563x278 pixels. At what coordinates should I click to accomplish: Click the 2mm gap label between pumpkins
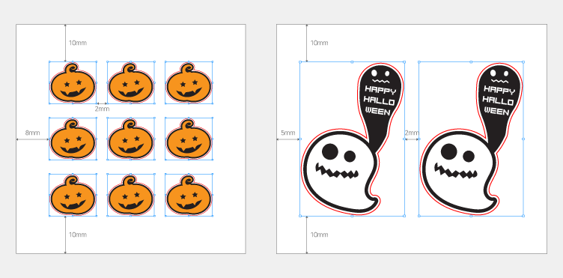tap(102, 109)
